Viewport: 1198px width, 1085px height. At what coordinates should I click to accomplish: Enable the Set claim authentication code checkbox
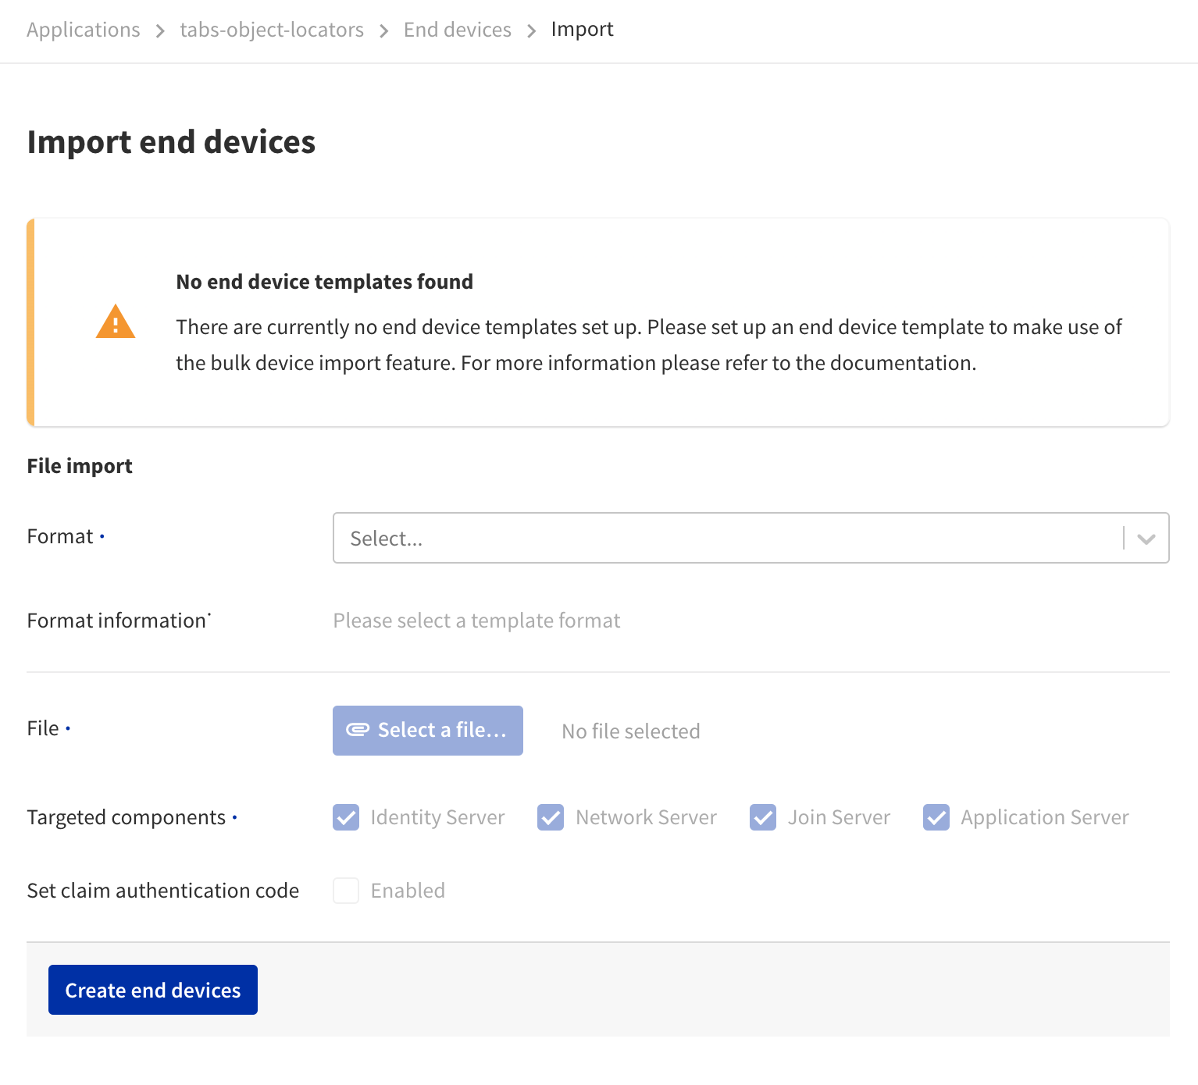[345, 891]
